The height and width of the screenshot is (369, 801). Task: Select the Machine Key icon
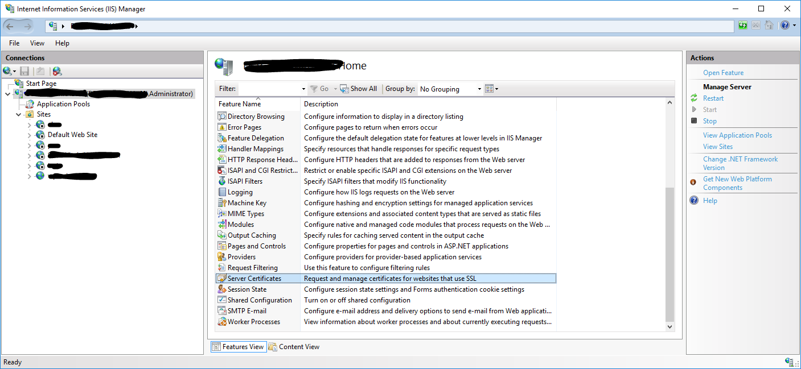click(222, 203)
